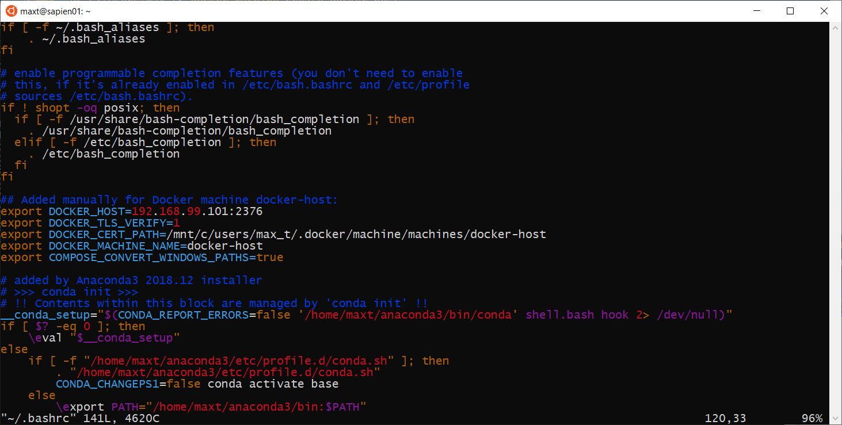Click the '. ~/.bash_aliases' source line
This screenshot has width=842, height=425.
tap(87, 39)
